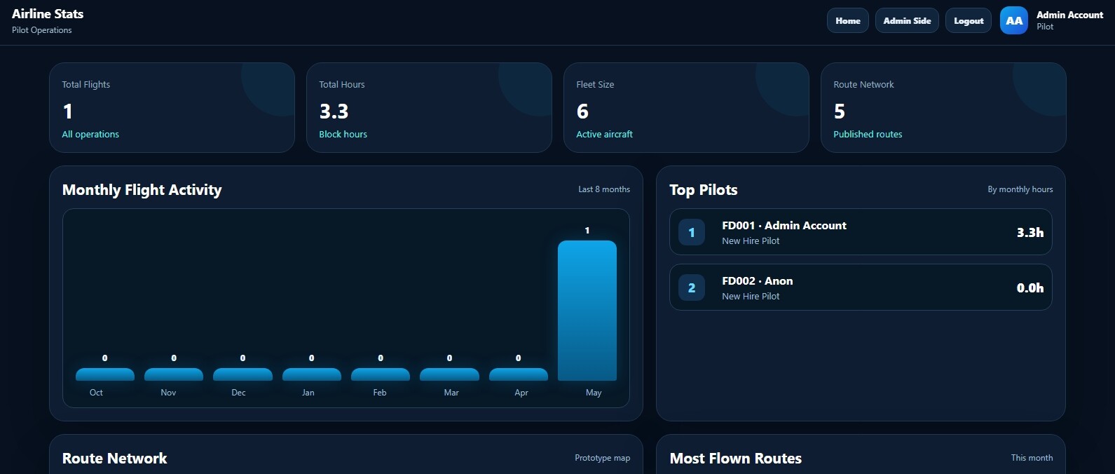Click the rank 1 badge in Top Pilots
Image resolution: width=1115 pixels, height=474 pixels.
[692, 232]
